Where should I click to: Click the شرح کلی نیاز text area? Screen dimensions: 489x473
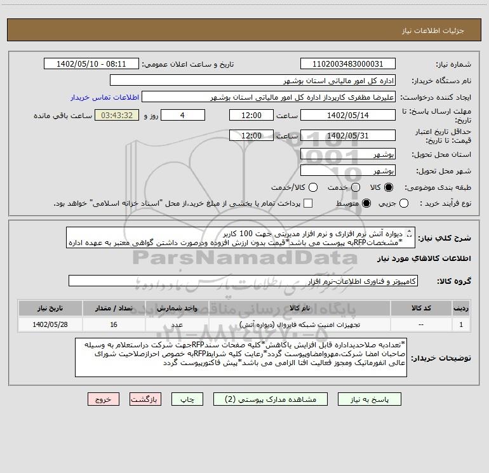241,238
